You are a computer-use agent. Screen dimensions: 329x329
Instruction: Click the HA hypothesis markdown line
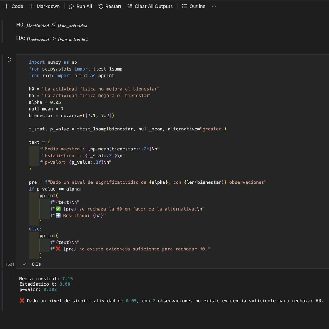click(x=52, y=39)
